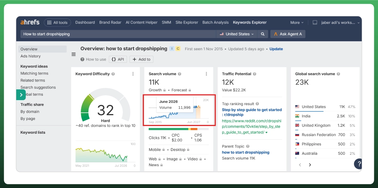Open Batch Analysis

point(215,23)
